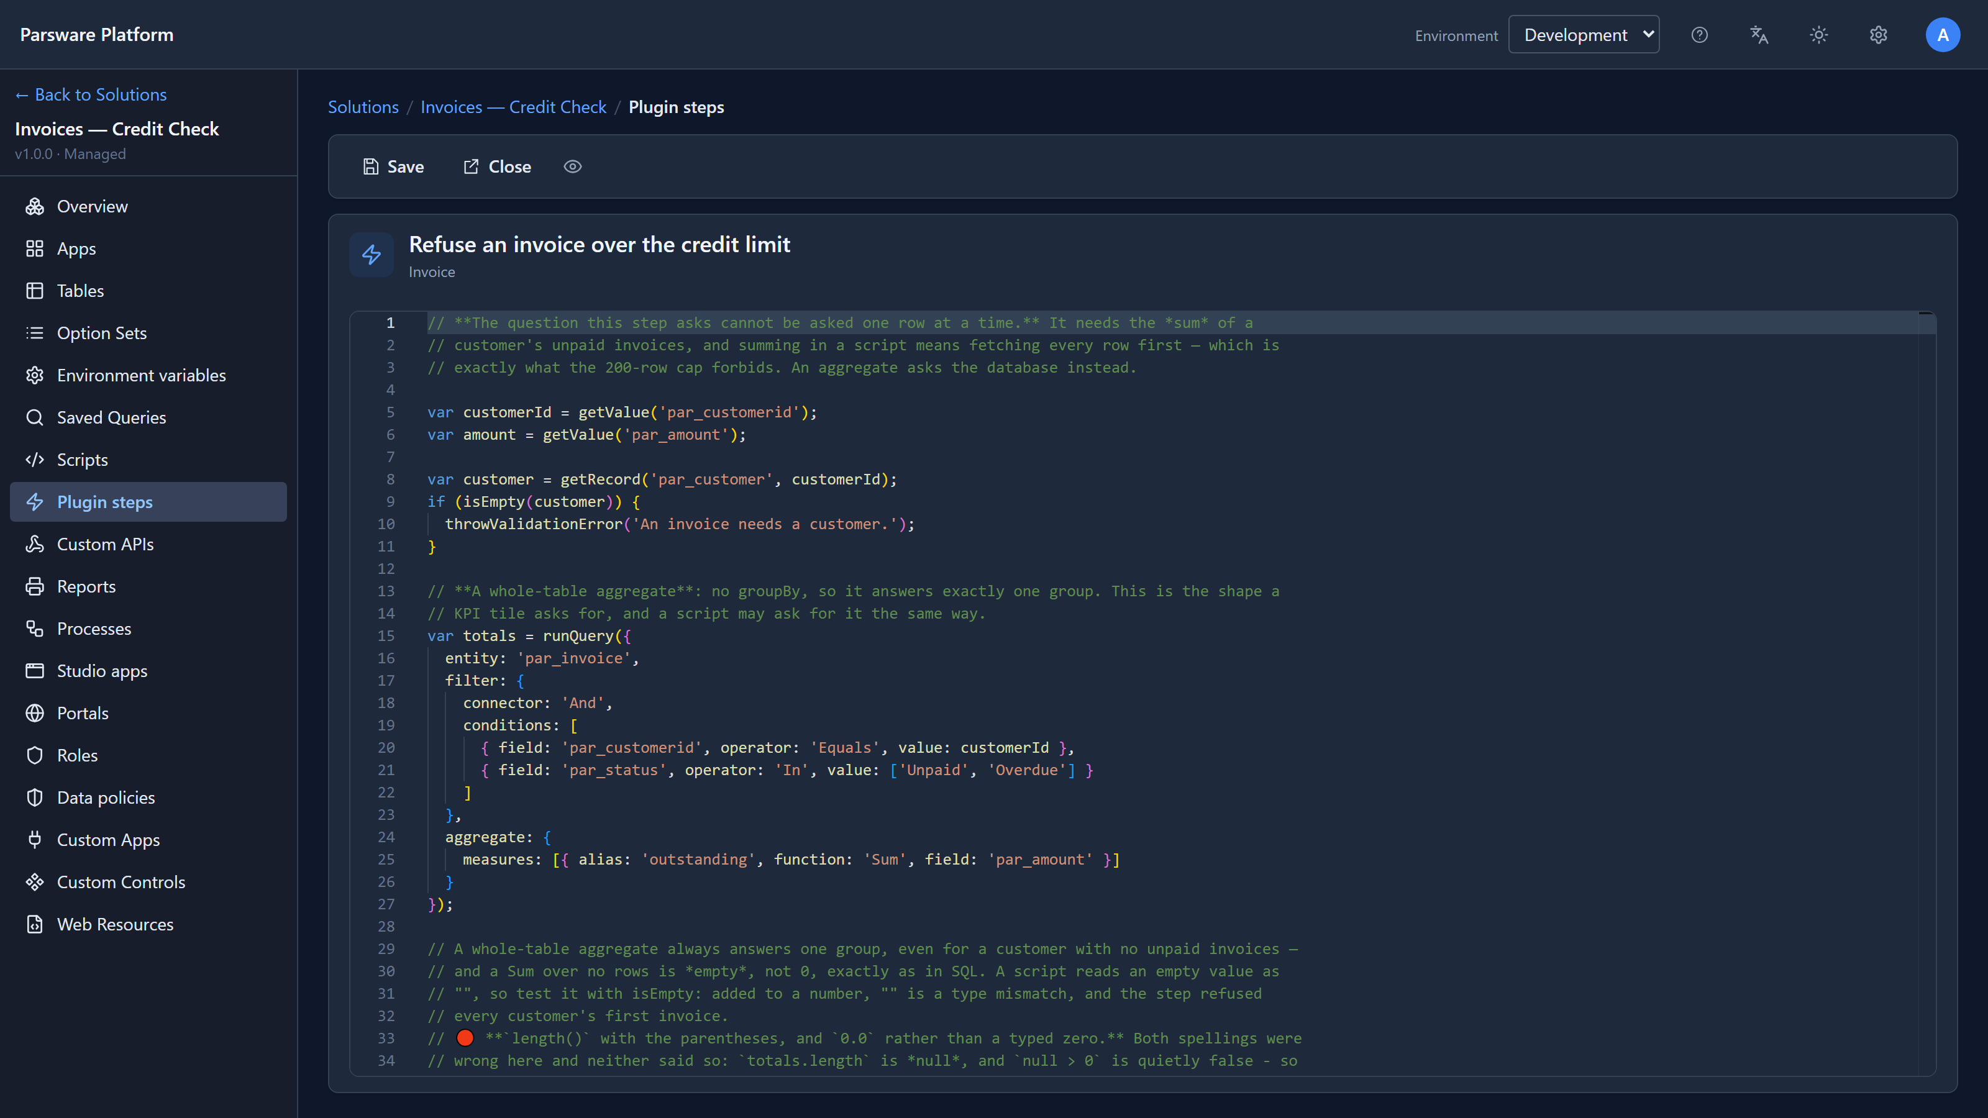Click the Scripts code icon
Viewport: 1988px width, 1118px height.
[35, 460]
